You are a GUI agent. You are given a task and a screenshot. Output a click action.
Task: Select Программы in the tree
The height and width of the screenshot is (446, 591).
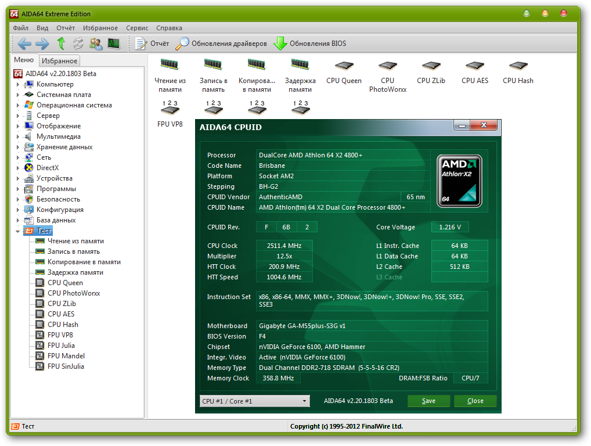56,189
